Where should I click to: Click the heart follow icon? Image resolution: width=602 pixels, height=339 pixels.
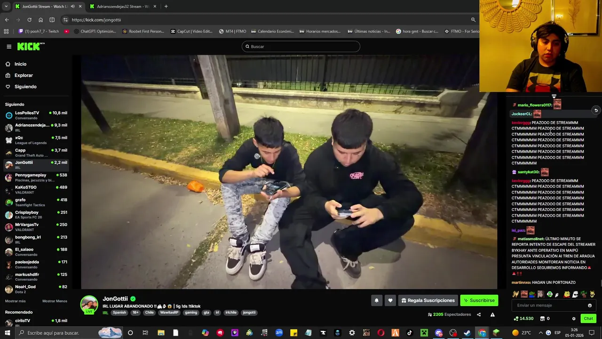pyautogui.click(x=390, y=300)
